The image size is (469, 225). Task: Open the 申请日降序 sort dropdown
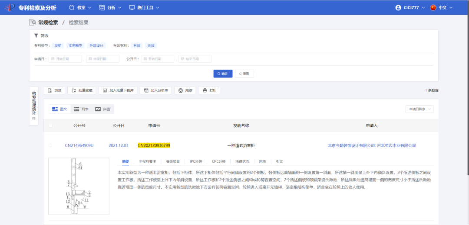click(x=419, y=109)
